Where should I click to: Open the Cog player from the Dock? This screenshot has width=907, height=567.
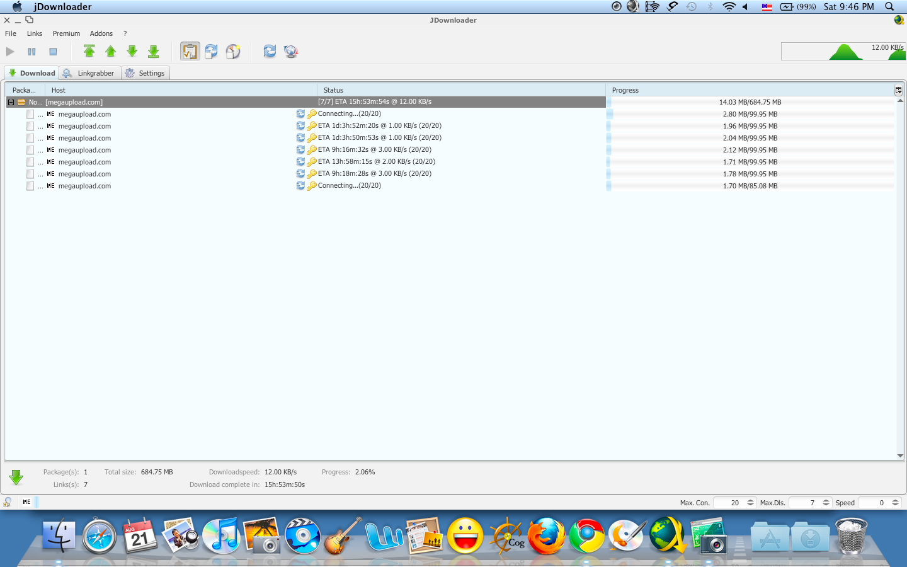[507, 536]
